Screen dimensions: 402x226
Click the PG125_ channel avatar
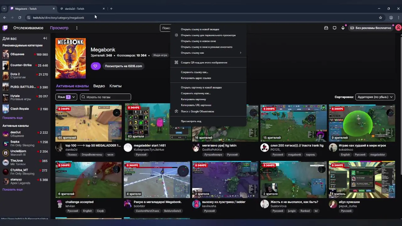coord(264,148)
